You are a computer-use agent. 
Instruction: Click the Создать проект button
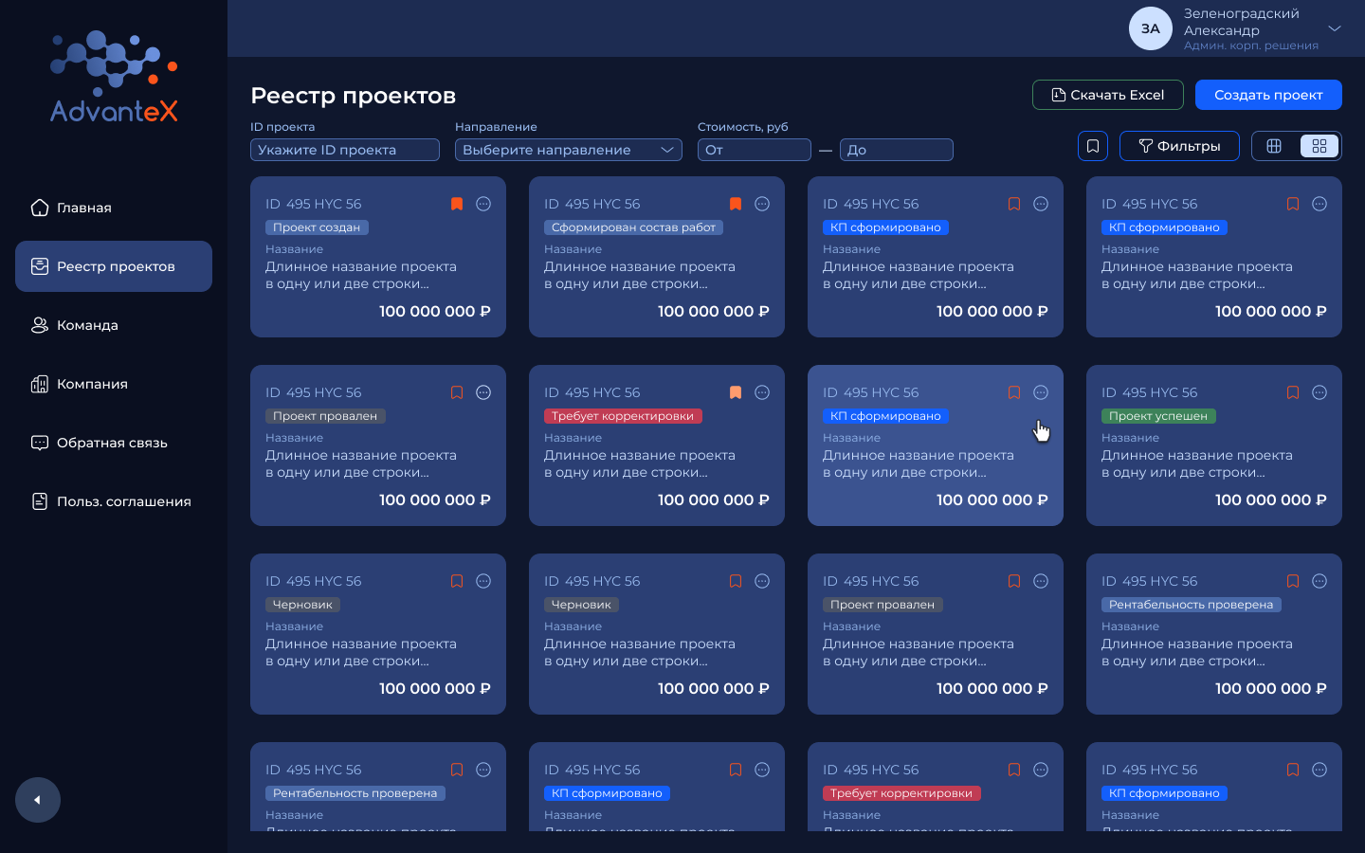point(1268,95)
